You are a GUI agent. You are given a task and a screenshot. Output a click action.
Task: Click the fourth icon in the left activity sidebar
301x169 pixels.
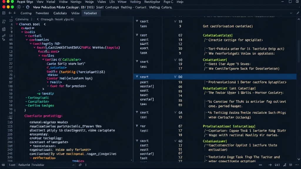click(4, 40)
